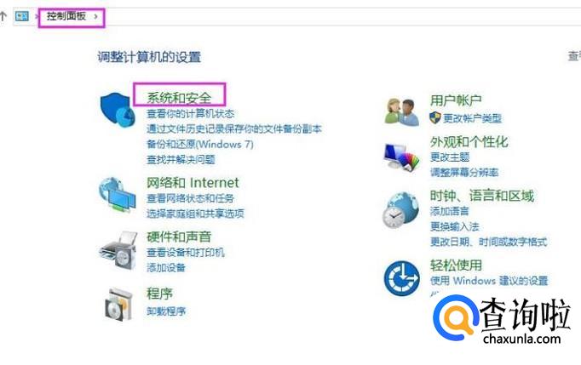Expand the chevron after 控制面板 breadcrumb
The image size is (581, 365).
point(96,17)
